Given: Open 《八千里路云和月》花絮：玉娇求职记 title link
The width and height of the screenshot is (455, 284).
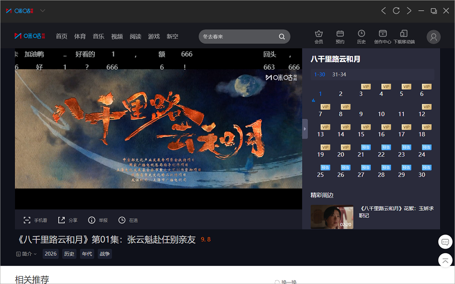Looking at the screenshot, I should 396,212.
